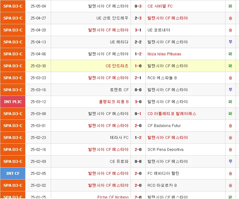Click the 2-0 score on 25-02-16
This screenshot has width=239, height=199.
(x=138, y=149)
